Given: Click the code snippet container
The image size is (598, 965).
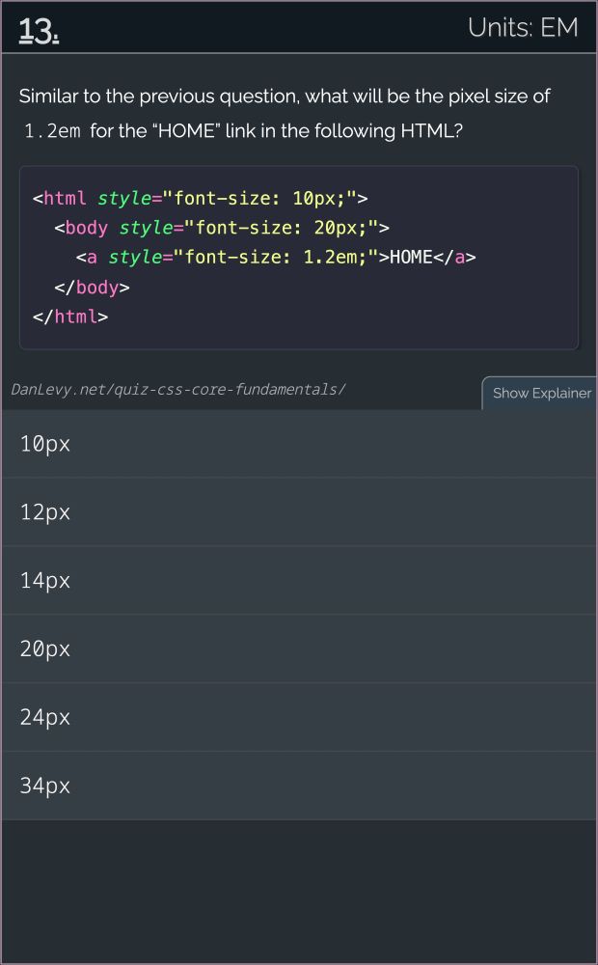Looking at the screenshot, I should point(299,258).
